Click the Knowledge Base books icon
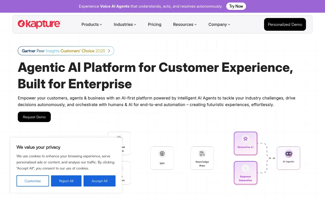This screenshot has width=325, height=203. pos(202,154)
